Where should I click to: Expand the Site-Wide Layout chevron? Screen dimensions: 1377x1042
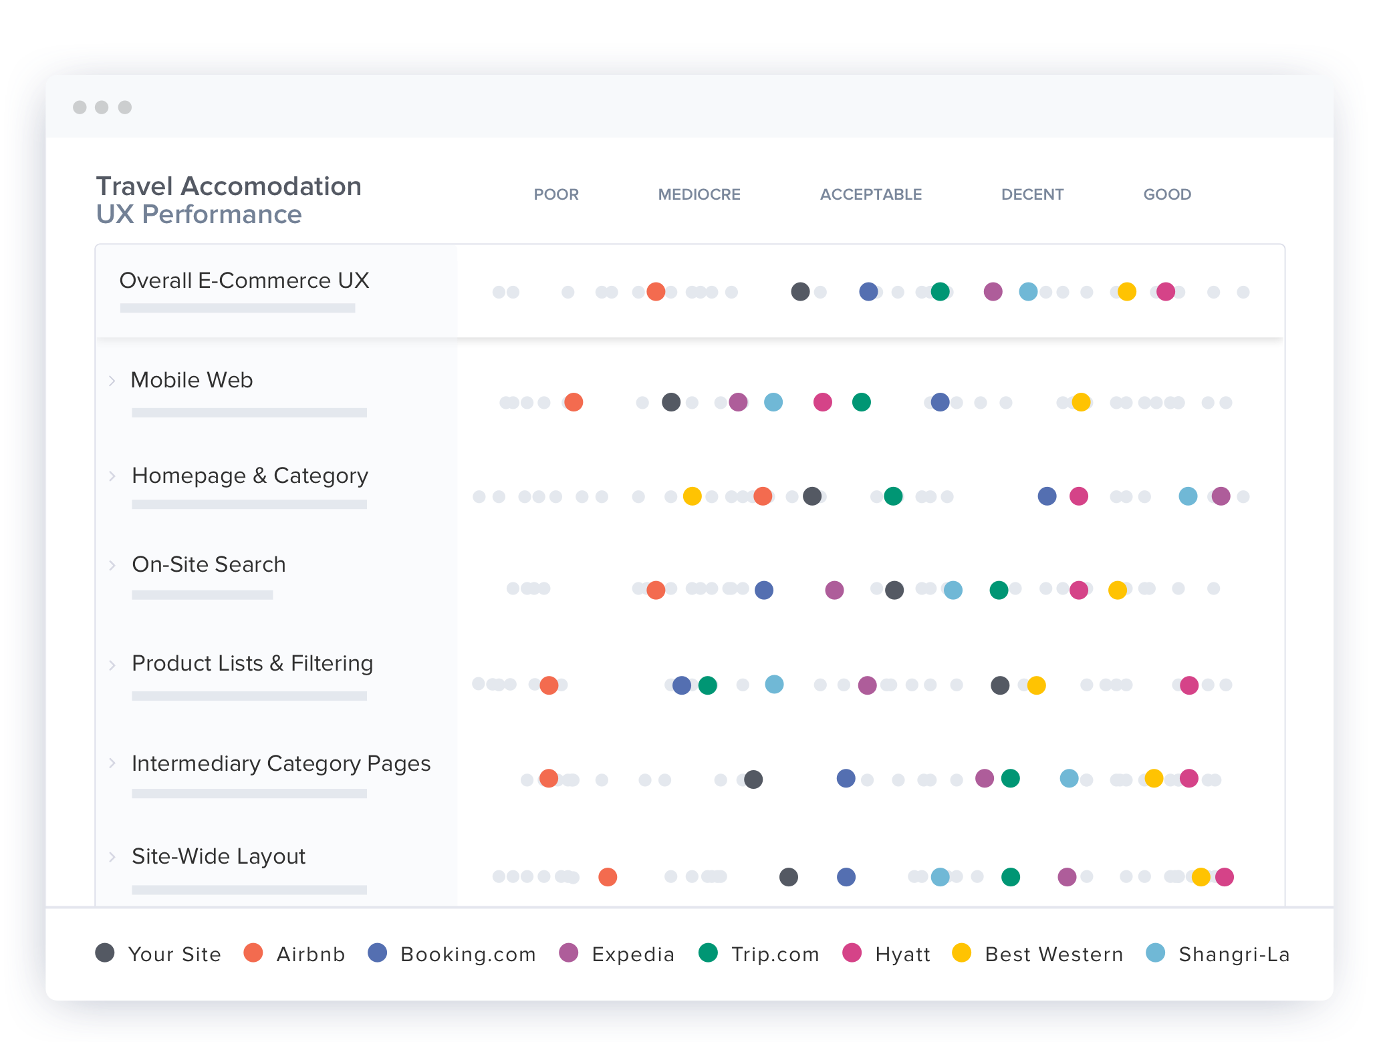(112, 856)
